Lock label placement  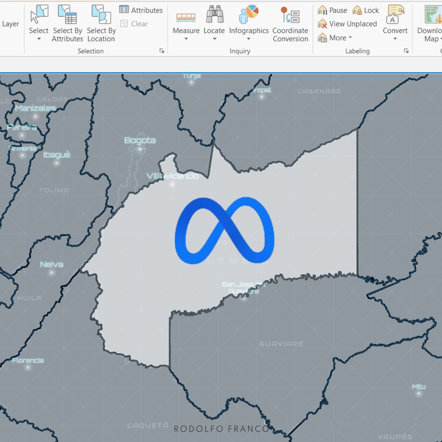click(x=365, y=10)
